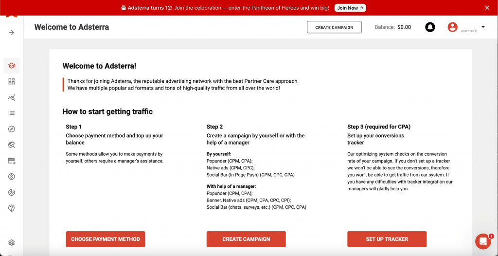Click Choose Payment Method button
The width and height of the screenshot is (498, 256).
(x=106, y=239)
